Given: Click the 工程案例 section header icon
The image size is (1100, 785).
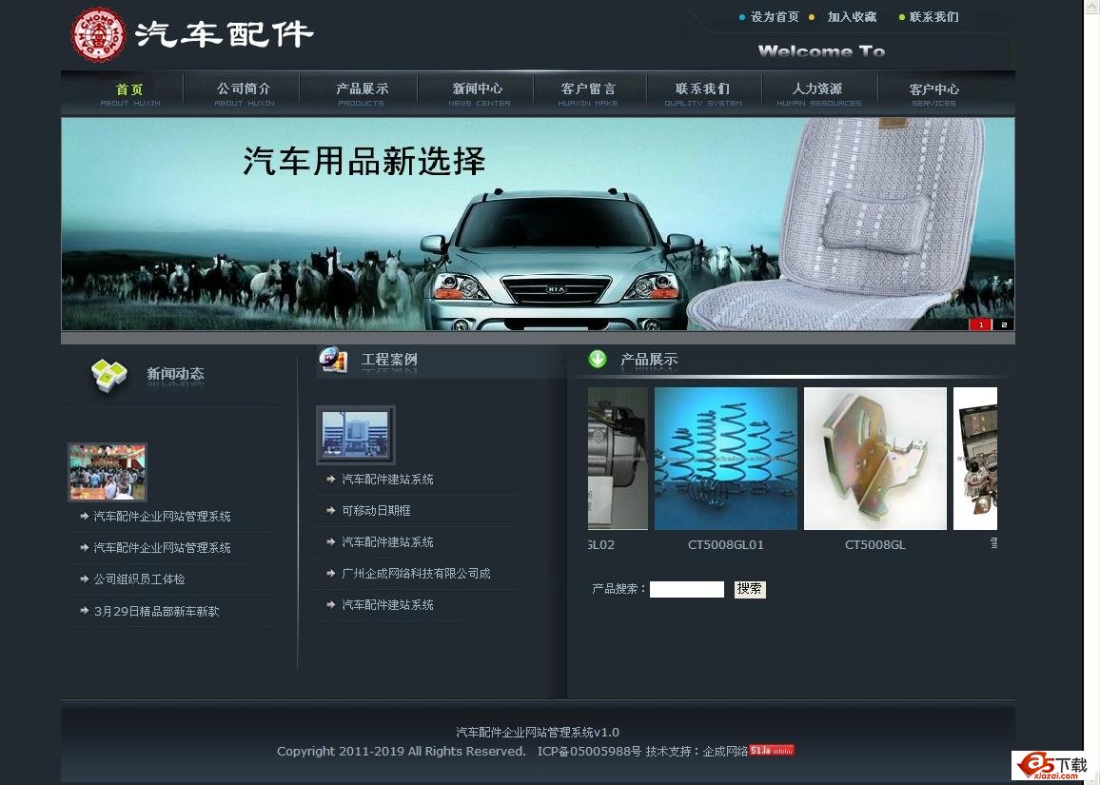Looking at the screenshot, I should tap(333, 360).
